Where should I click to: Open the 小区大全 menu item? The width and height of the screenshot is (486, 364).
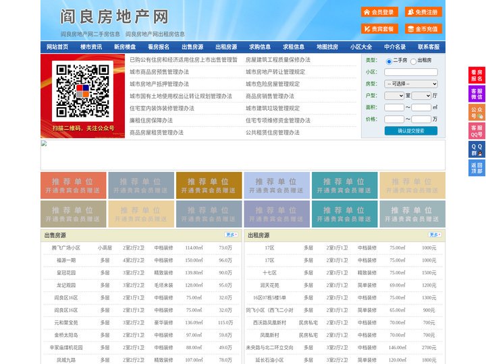tap(361, 47)
